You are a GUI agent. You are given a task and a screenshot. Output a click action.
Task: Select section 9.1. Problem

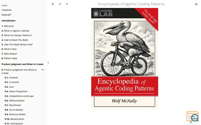tap(11, 78)
